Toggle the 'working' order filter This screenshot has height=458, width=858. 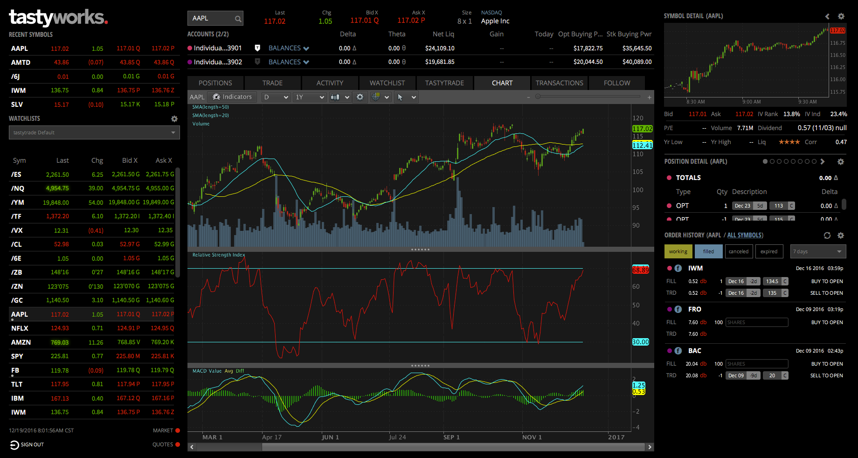click(678, 251)
